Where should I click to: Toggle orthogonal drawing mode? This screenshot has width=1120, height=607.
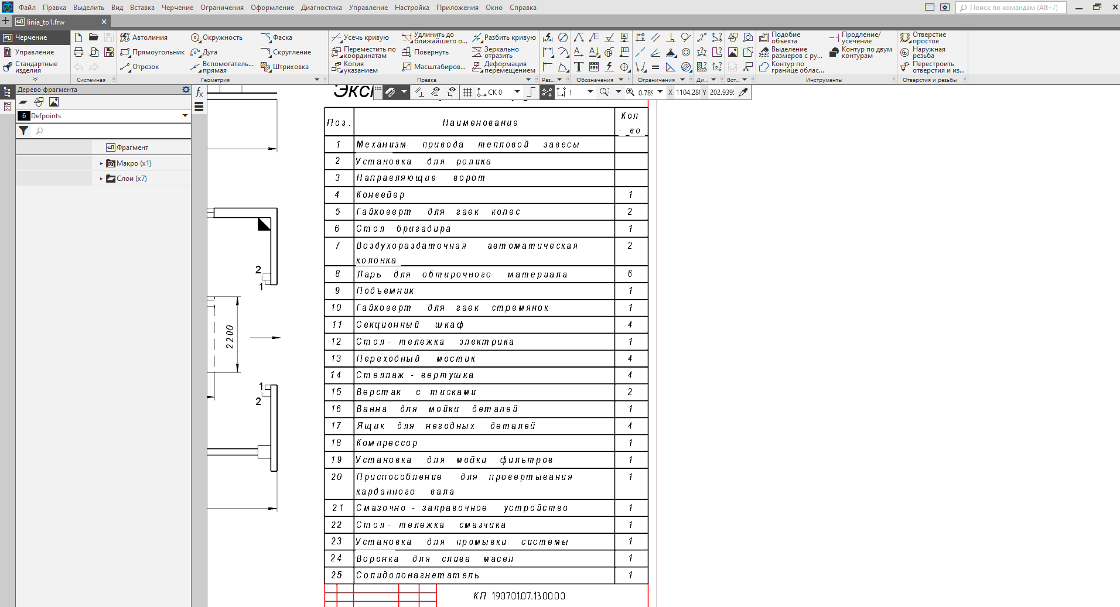[531, 92]
